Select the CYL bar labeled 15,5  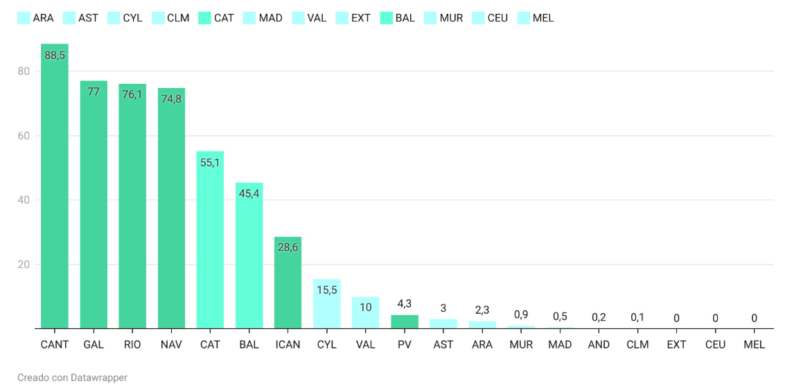coord(326,305)
